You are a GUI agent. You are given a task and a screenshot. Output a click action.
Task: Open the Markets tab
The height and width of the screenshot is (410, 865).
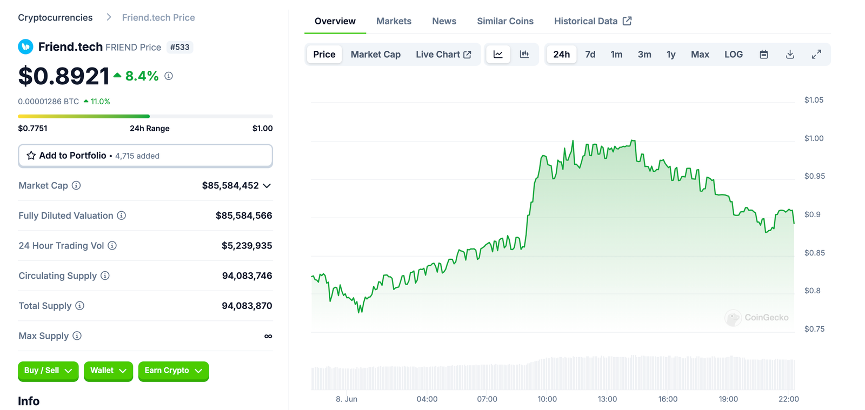pos(394,21)
